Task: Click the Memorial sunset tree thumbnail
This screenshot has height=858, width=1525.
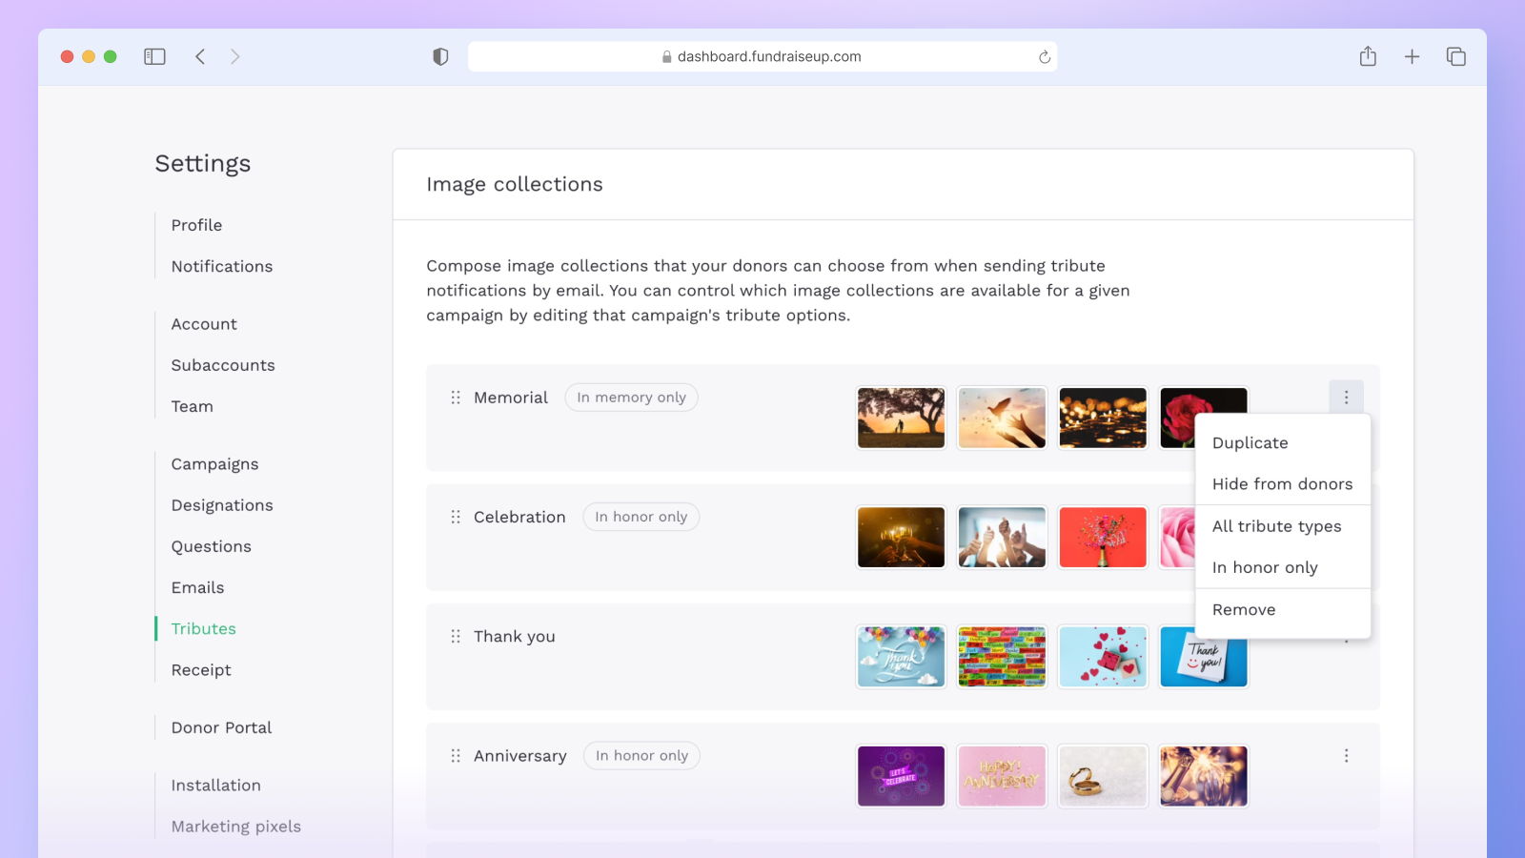Action: 901,418
